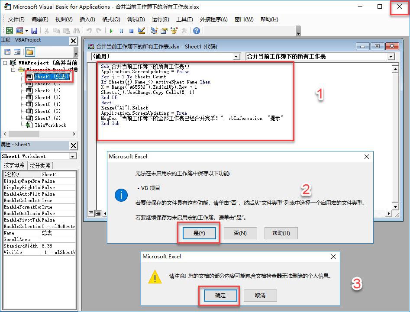Select Sheet4 (3) in project tree

[x=47, y=97]
